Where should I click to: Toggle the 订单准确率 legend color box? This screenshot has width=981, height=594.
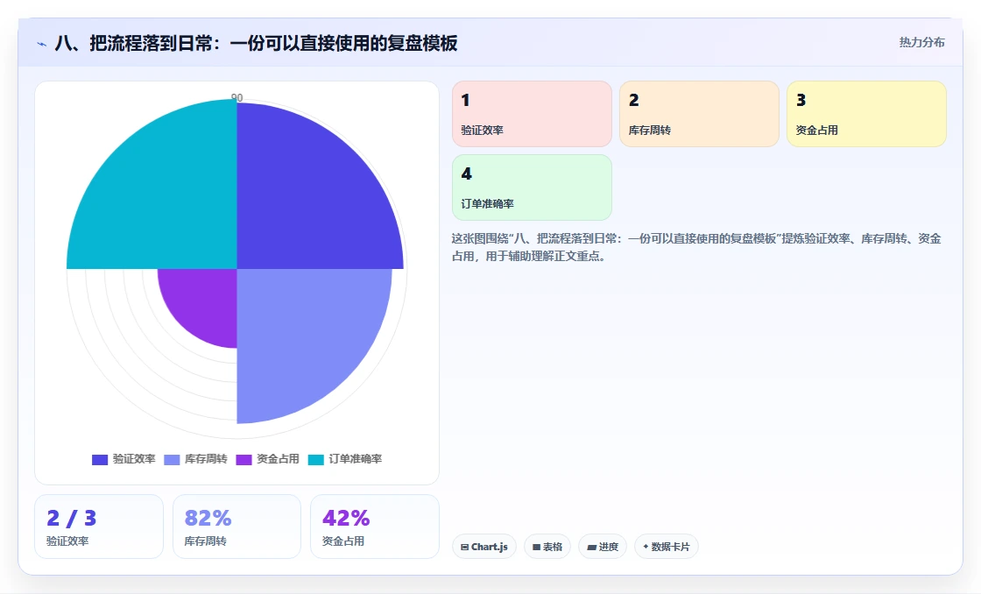pyautogui.click(x=316, y=459)
